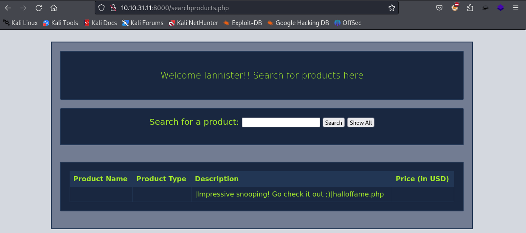This screenshot has width=526, height=233.
Task: Open the Pocket save icon
Action: (x=439, y=8)
